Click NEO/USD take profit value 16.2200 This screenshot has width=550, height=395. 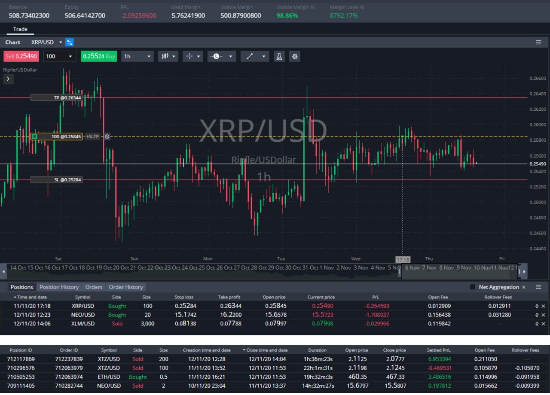231,315
